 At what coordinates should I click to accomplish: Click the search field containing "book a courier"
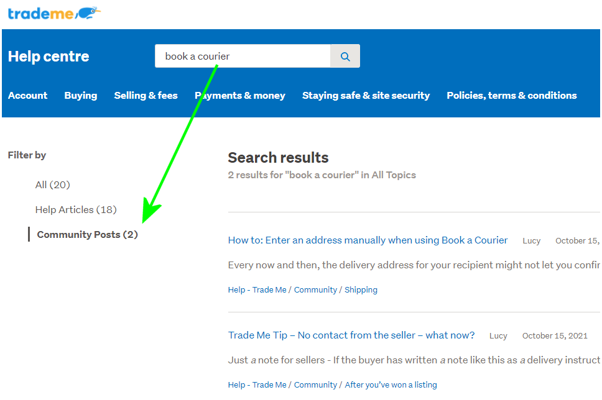[x=243, y=57]
